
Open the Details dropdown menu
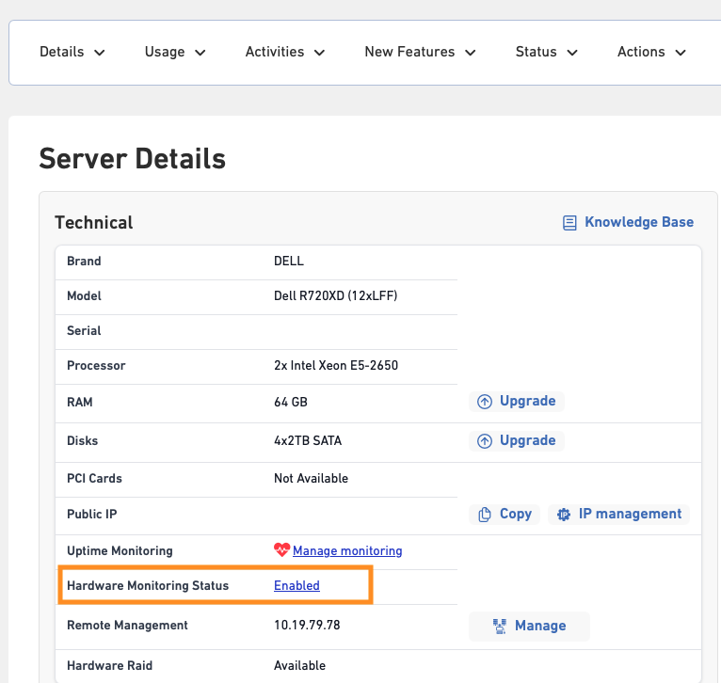72,52
